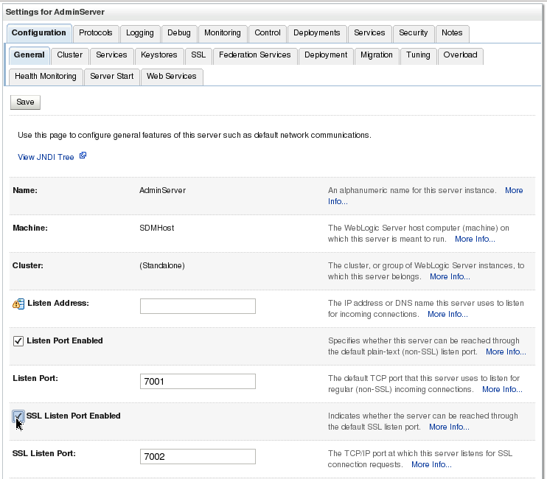Select the SSL subtab
The height and width of the screenshot is (479, 547).
198,55
